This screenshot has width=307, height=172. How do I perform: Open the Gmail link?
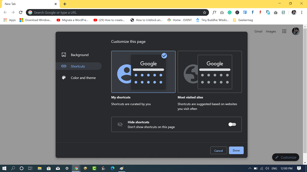click(258, 31)
